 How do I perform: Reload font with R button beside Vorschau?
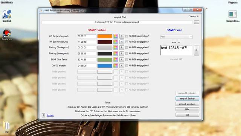point(196,50)
